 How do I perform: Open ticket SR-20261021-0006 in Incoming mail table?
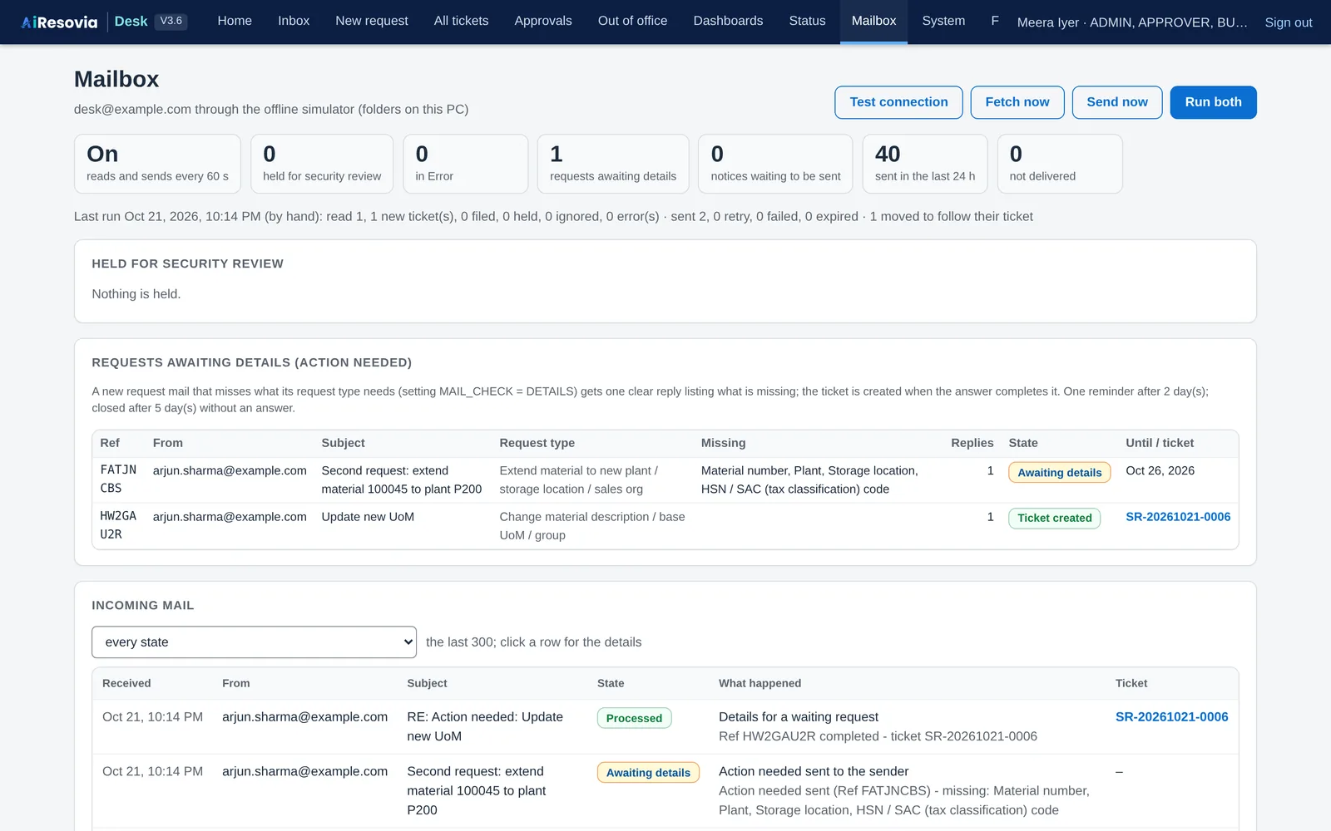pyautogui.click(x=1171, y=717)
